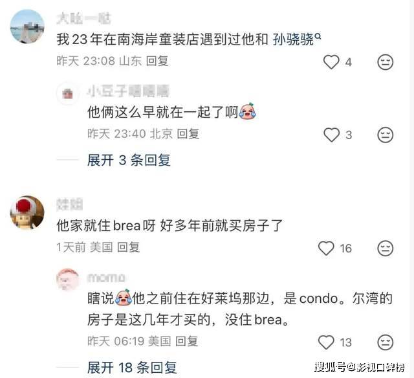Reply to the 1天前 美国 comment

click(x=128, y=247)
